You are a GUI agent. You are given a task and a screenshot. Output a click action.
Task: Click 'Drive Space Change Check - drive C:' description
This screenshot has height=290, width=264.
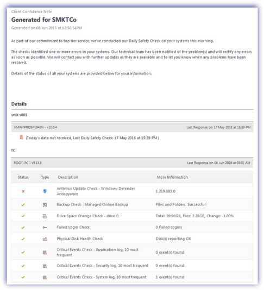click(88, 216)
